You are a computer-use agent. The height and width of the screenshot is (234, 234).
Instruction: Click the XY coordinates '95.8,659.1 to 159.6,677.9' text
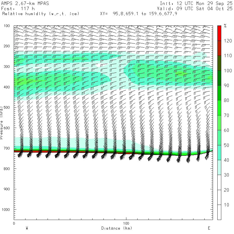coord(145,14)
